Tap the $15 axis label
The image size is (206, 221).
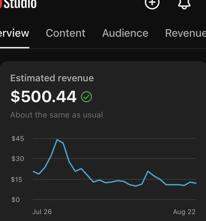[17, 179]
